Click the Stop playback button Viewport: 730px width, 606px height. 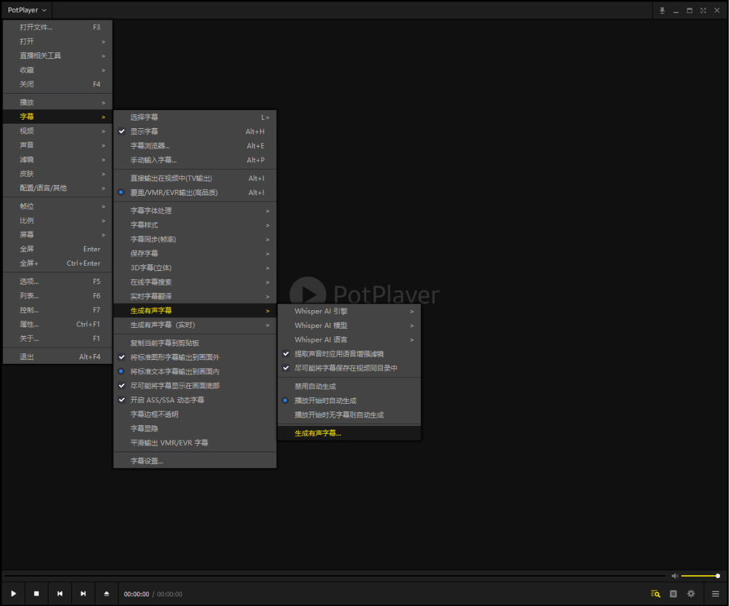[x=36, y=594]
